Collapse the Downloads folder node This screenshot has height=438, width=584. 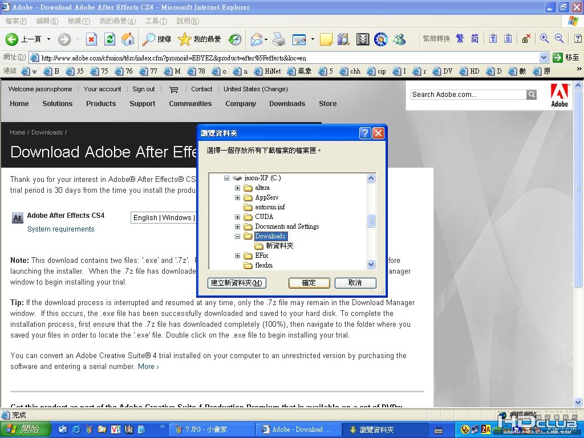237,236
